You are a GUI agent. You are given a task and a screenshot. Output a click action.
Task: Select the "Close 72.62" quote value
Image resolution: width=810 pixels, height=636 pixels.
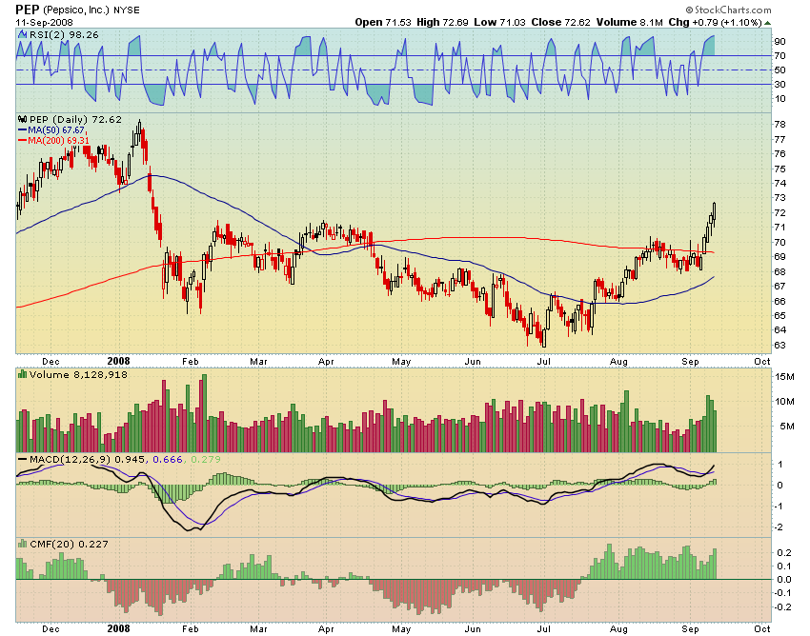pos(560,22)
